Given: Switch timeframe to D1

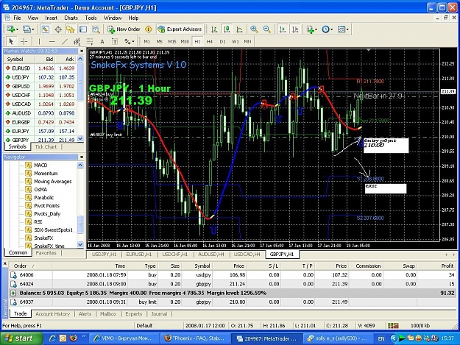Looking at the screenshot, I should click(222, 42).
